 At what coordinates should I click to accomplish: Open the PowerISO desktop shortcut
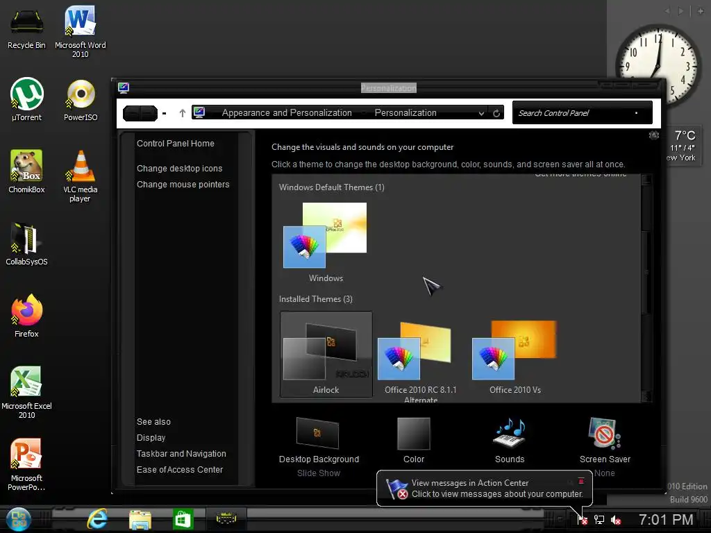[81, 100]
